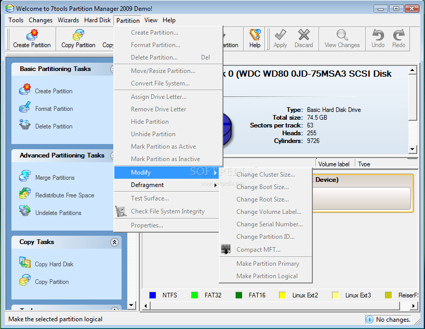Viewport: 425px width, 329px height.
Task: Open the Wizards menu
Action: [68, 20]
